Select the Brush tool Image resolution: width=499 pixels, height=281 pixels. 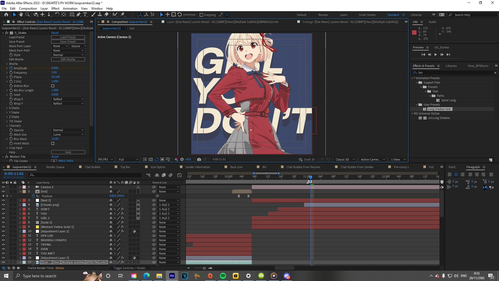coord(93,15)
